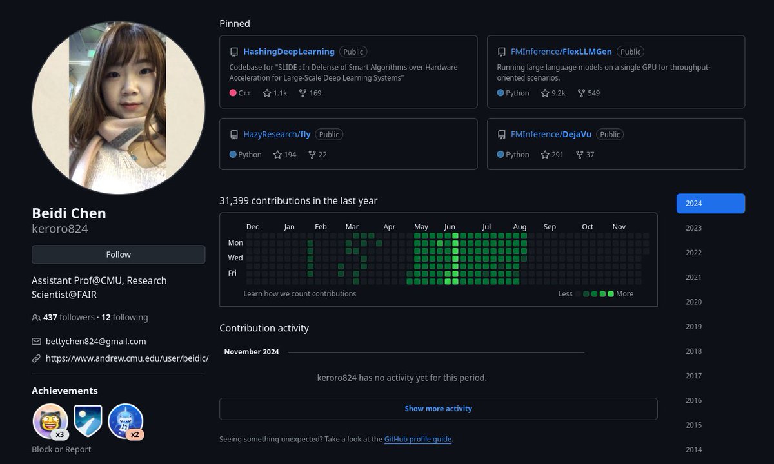Click the followers people icon

click(x=35, y=317)
